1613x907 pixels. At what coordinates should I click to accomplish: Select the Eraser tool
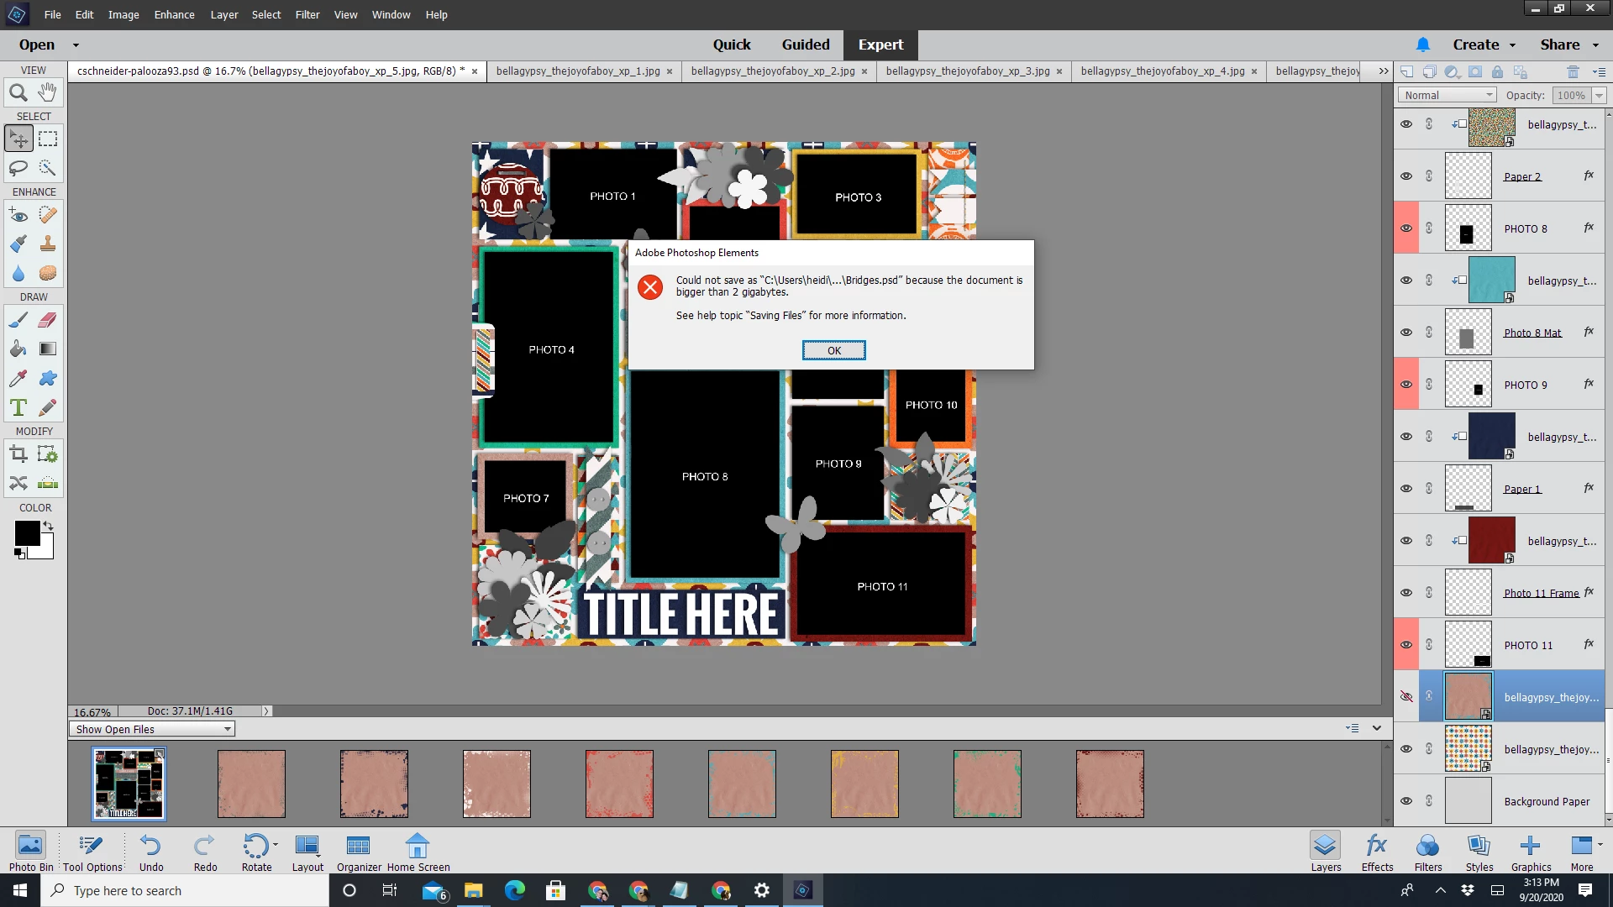pyautogui.click(x=48, y=320)
